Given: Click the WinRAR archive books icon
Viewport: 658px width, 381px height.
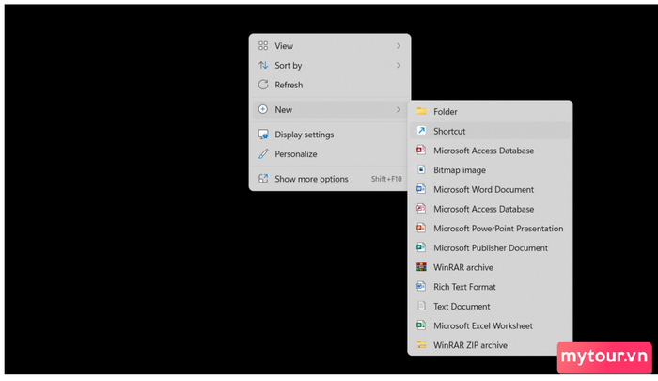Looking at the screenshot, I should tap(421, 267).
